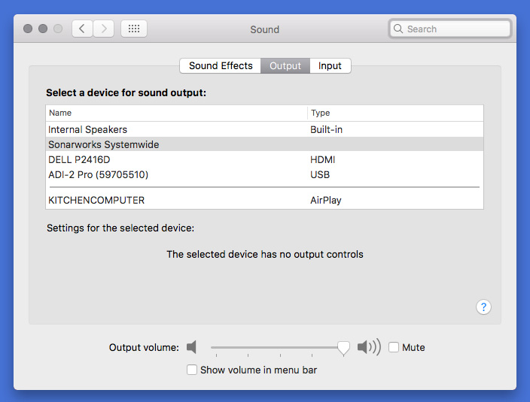Switch to the Sound Effects tab
Image resolution: width=530 pixels, height=402 pixels.
(221, 65)
